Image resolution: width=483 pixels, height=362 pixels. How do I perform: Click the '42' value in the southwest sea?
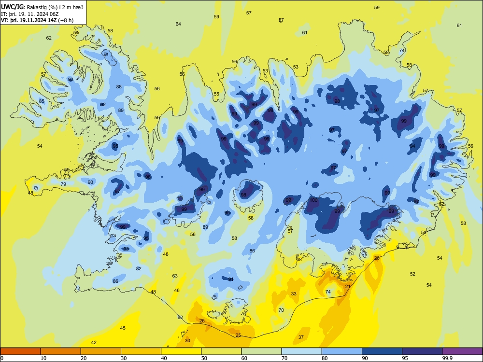[x=94, y=342]
